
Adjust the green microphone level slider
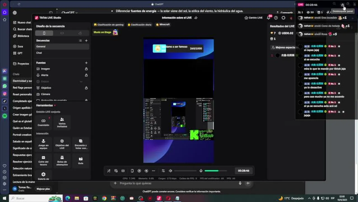[x=215, y=171]
